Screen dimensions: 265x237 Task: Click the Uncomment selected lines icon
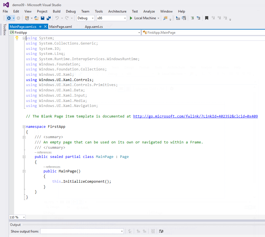(x=198, y=18)
